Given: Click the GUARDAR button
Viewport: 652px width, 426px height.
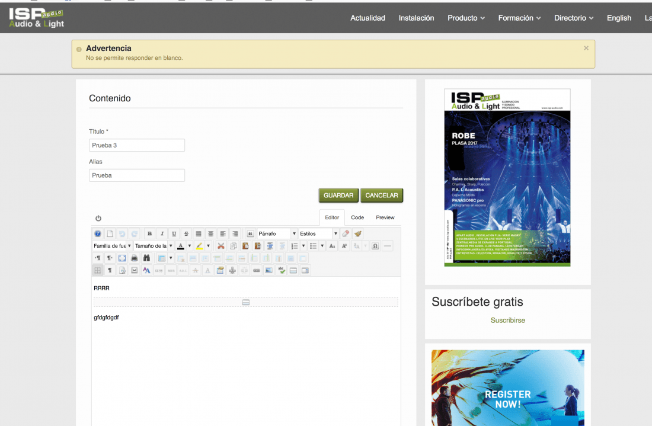Looking at the screenshot, I should [x=338, y=196].
